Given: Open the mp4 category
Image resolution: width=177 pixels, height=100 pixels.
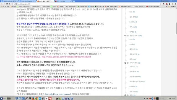Looking at the screenshot, I should 132,44.
